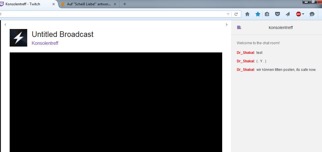Open the Konsolentreff channel link

pyautogui.click(x=45, y=43)
